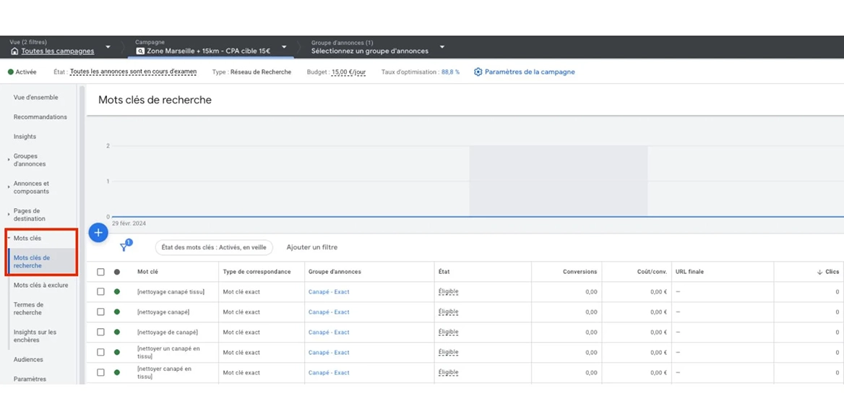Image resolution: width=844 pixels, height=420 pixels.
Task: Click the keyword [nettoyage canapé tissu]
Action: pyautogui.click(x=171, y=292)
